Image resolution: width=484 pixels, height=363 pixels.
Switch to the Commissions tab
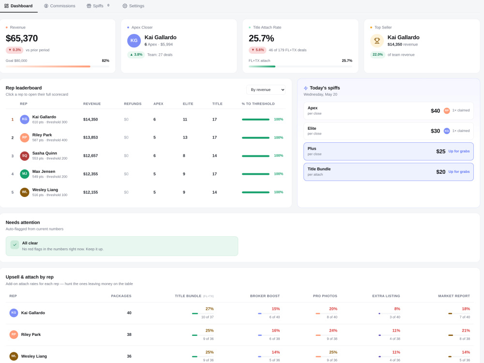[60, 6]
